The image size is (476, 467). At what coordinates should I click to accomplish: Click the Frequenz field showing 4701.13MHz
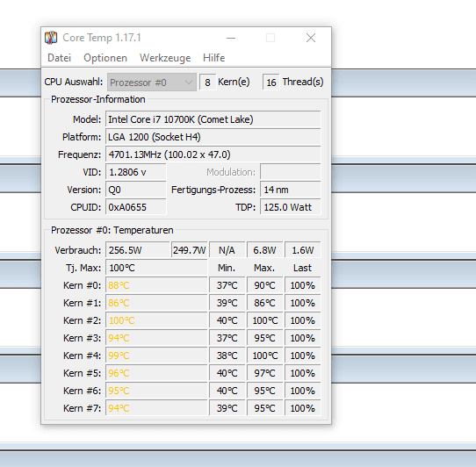[x=213, y=154]
